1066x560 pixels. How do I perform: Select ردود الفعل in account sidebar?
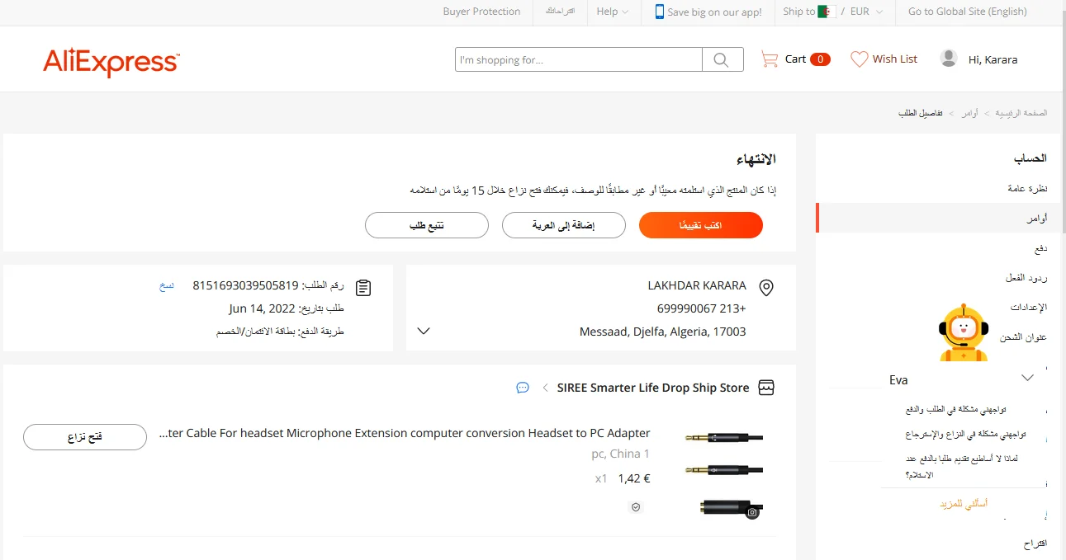pyautogui.click(x=1026, y=278)
